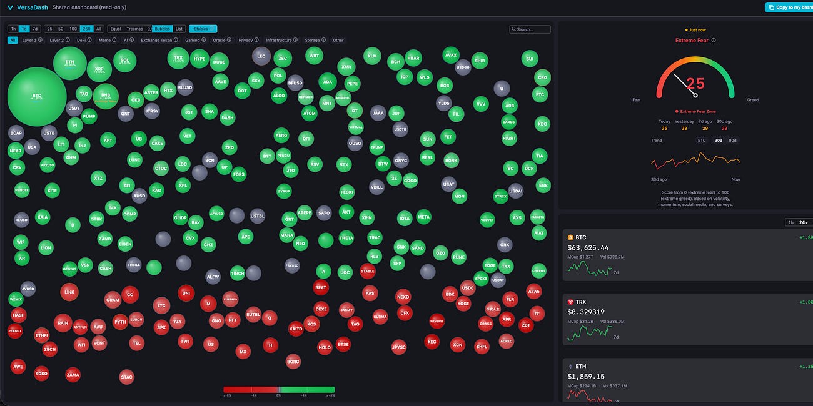Image resolution: width=813 pixels, height=406 pixels.
Task: Switch to List view
Action: point(179,29)
